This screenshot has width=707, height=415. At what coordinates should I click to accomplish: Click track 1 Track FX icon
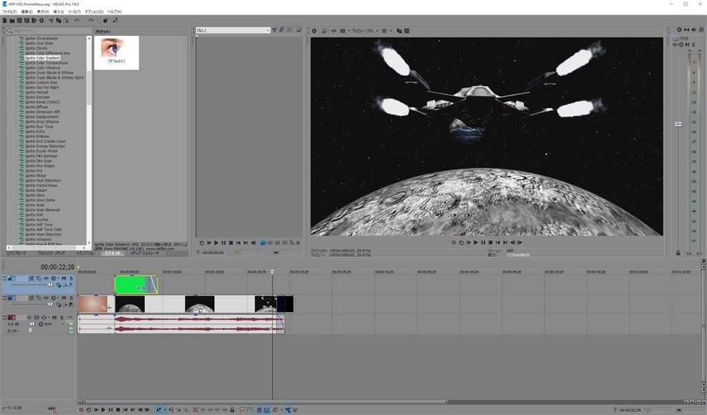tap(46, 278)
